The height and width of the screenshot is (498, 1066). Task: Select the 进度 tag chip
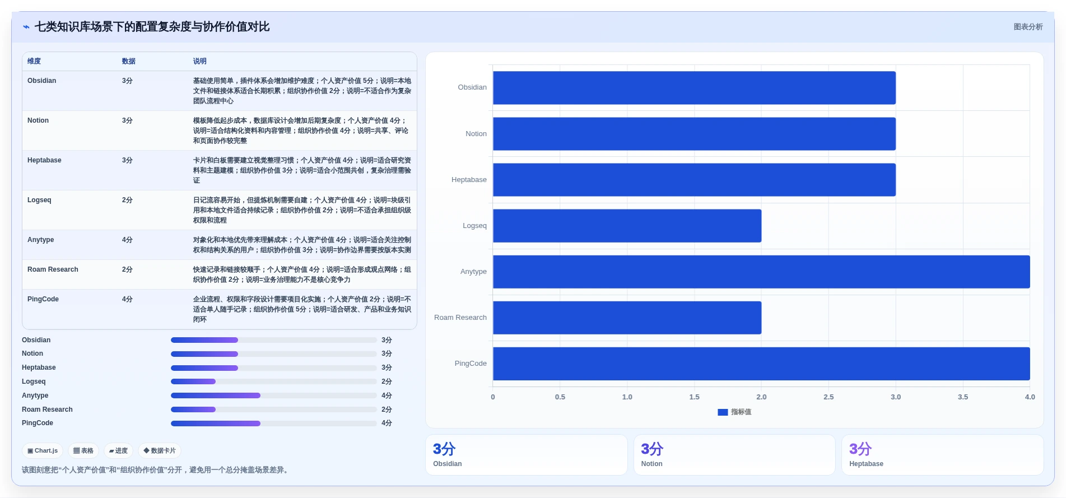click(119, 450)
